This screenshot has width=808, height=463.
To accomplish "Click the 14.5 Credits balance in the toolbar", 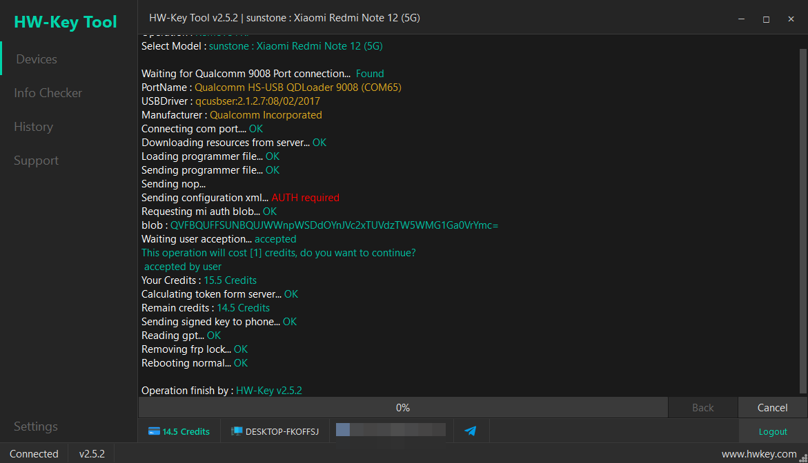I will click(x=186, y=431).
